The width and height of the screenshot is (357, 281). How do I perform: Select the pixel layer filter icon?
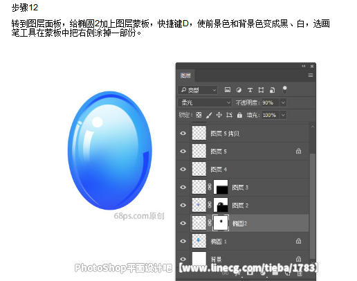[x=228, y=90]
